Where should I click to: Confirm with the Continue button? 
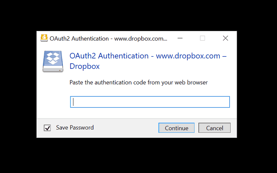click(x=177, y=128)
